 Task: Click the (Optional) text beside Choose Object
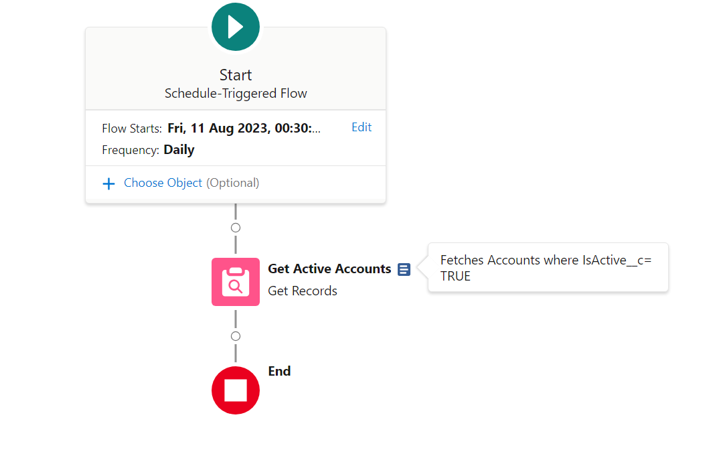(232, 183)
